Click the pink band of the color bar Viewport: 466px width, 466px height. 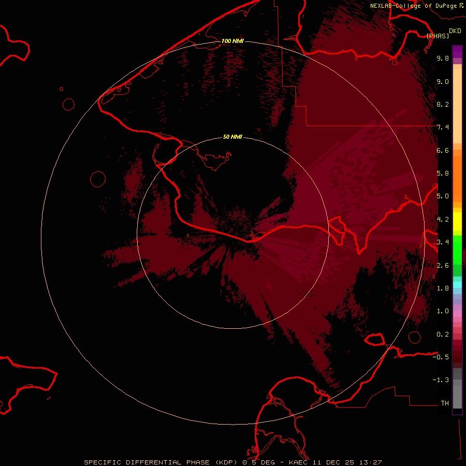457,314
